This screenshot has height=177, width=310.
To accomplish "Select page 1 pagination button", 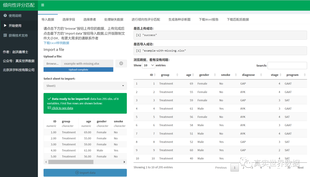I will click(x=235, y=168).
